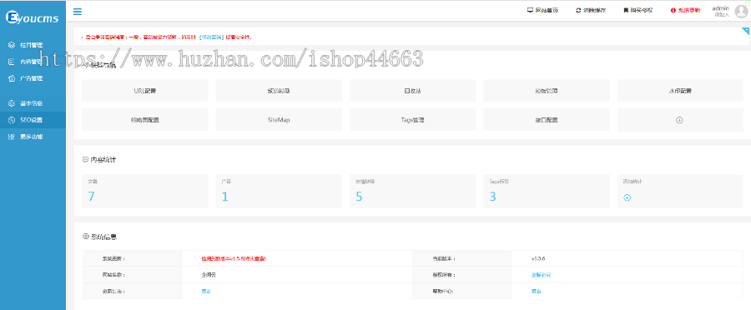751x310 pixels.
Task: Open the 接口配置 shortcut tile
Action: [x=546, y=120]
